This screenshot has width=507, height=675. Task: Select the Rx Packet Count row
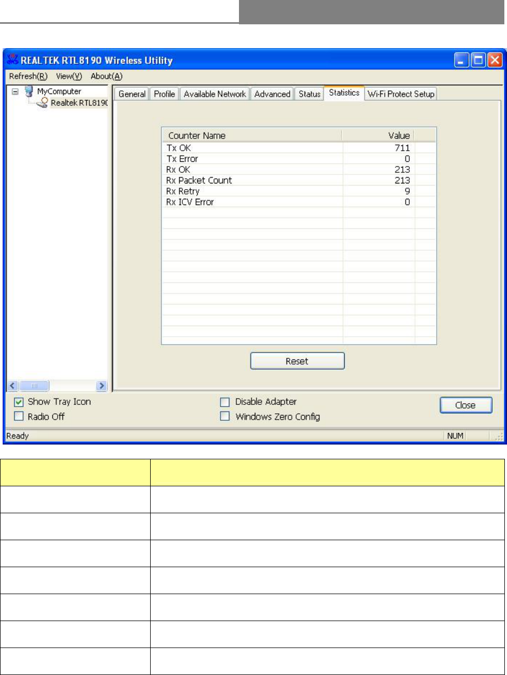point(299,180)
